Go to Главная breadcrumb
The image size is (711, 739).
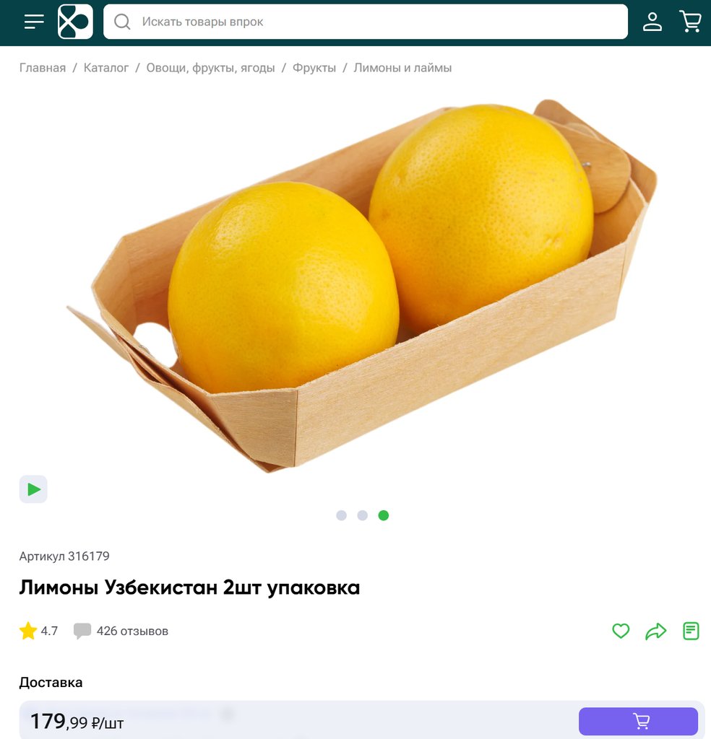click(43, 68)
